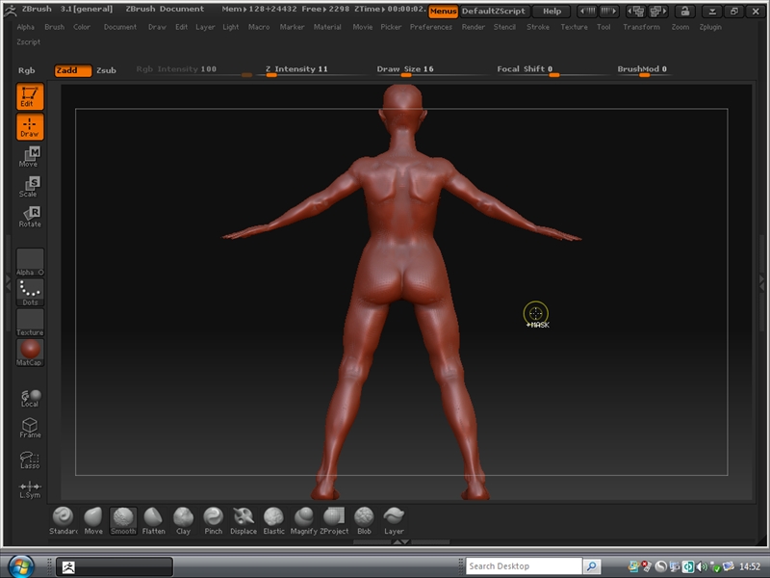Toggle the Rgb painting mode
770x578 pixels.
(x=27, y=70)
